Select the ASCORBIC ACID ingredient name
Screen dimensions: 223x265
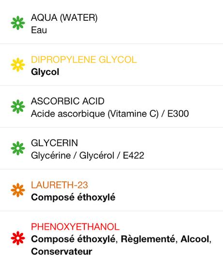[x=67, y=101]
